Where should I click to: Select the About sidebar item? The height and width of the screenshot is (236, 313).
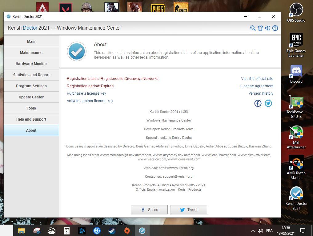(x=31, y=130)
